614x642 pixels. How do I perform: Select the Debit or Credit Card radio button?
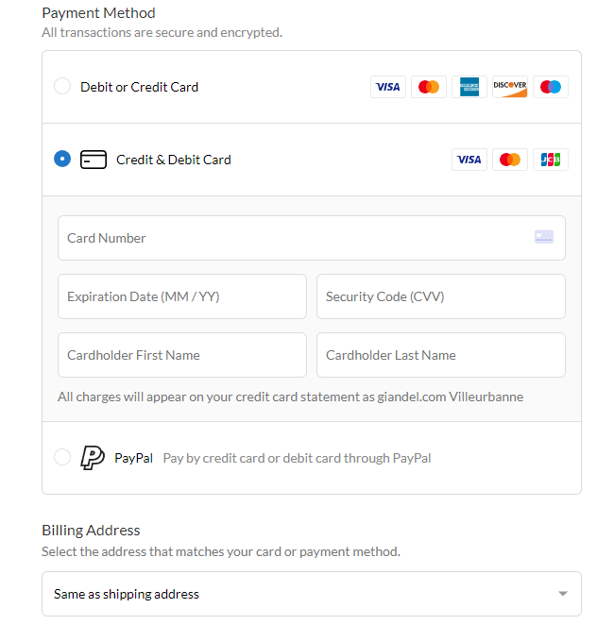pos(62,87)
